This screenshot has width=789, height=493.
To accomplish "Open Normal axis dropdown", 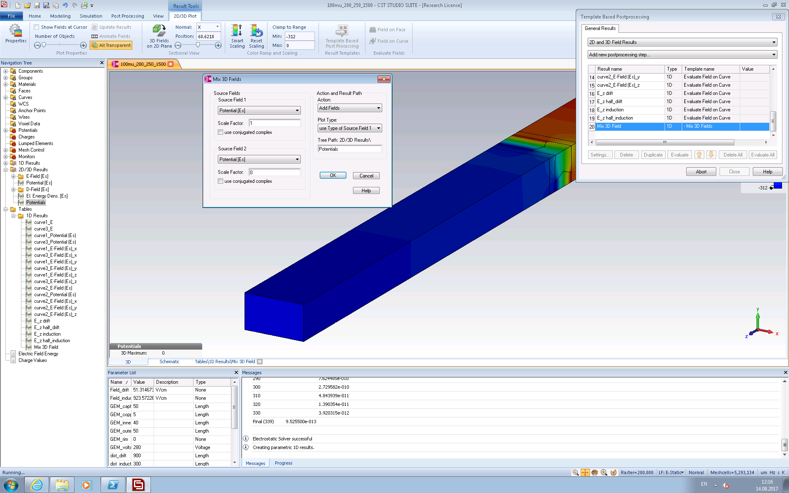I will (209, 27).
